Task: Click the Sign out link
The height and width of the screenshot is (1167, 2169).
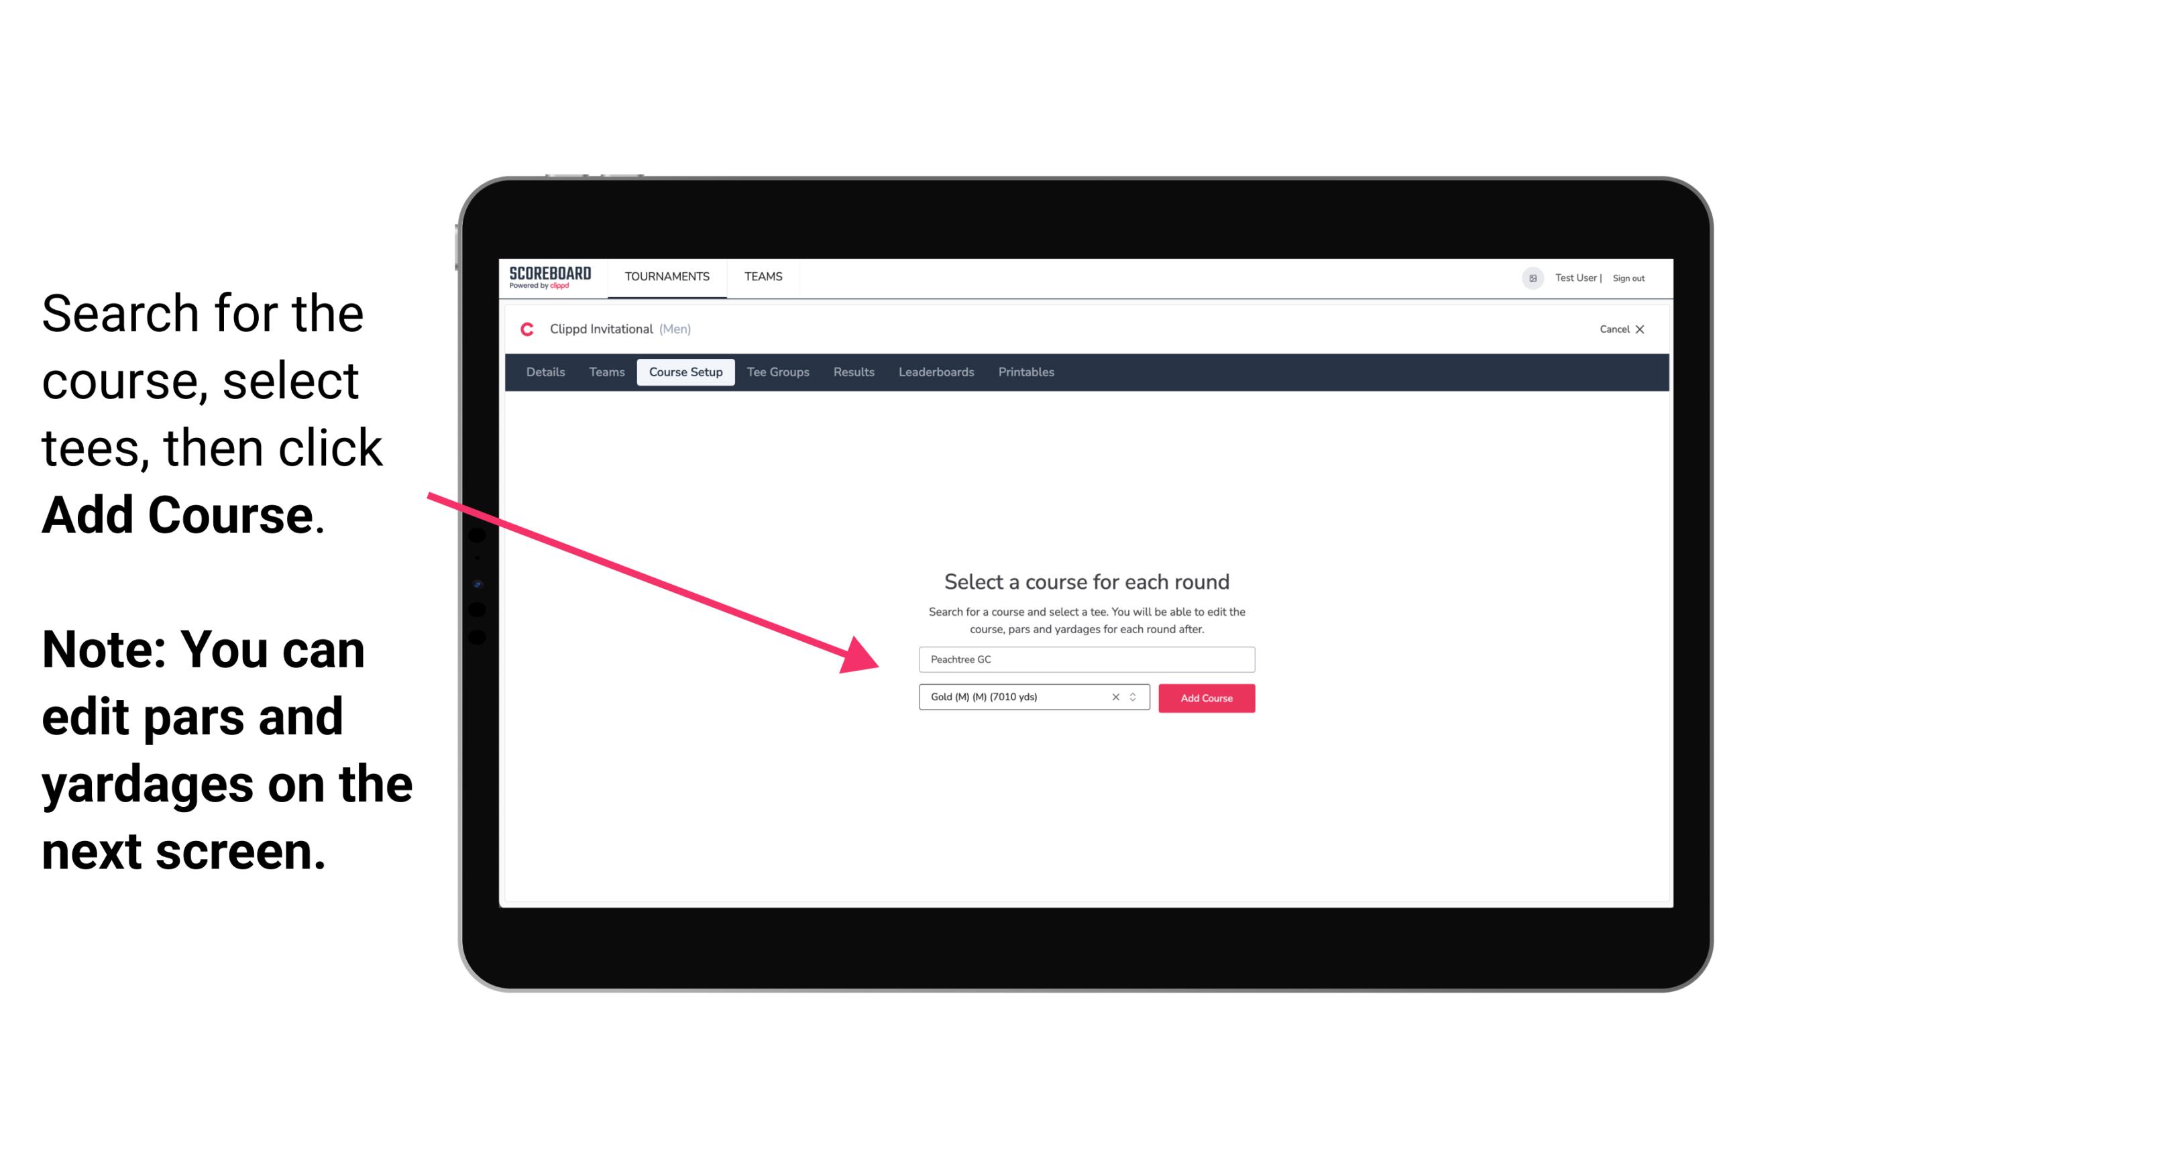Action: [x=1628, y=278]
